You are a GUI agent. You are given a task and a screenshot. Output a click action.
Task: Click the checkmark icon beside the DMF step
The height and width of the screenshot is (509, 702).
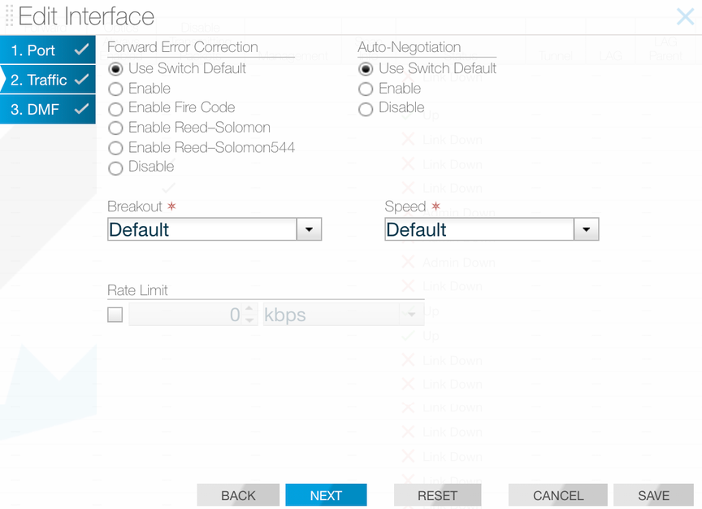(79, 110)
